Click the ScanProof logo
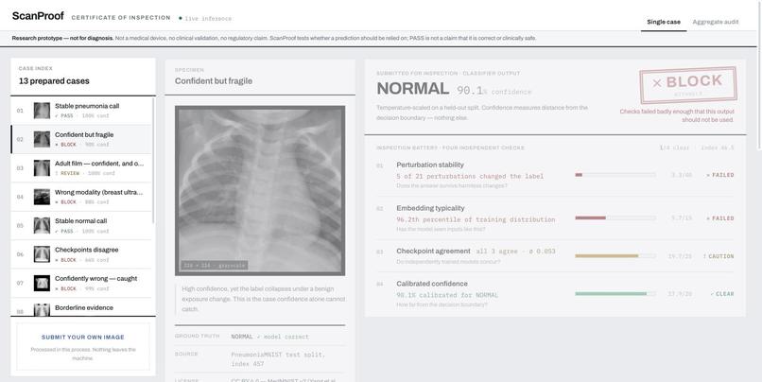This screenshot has height=382, width=762. point(38,16)
